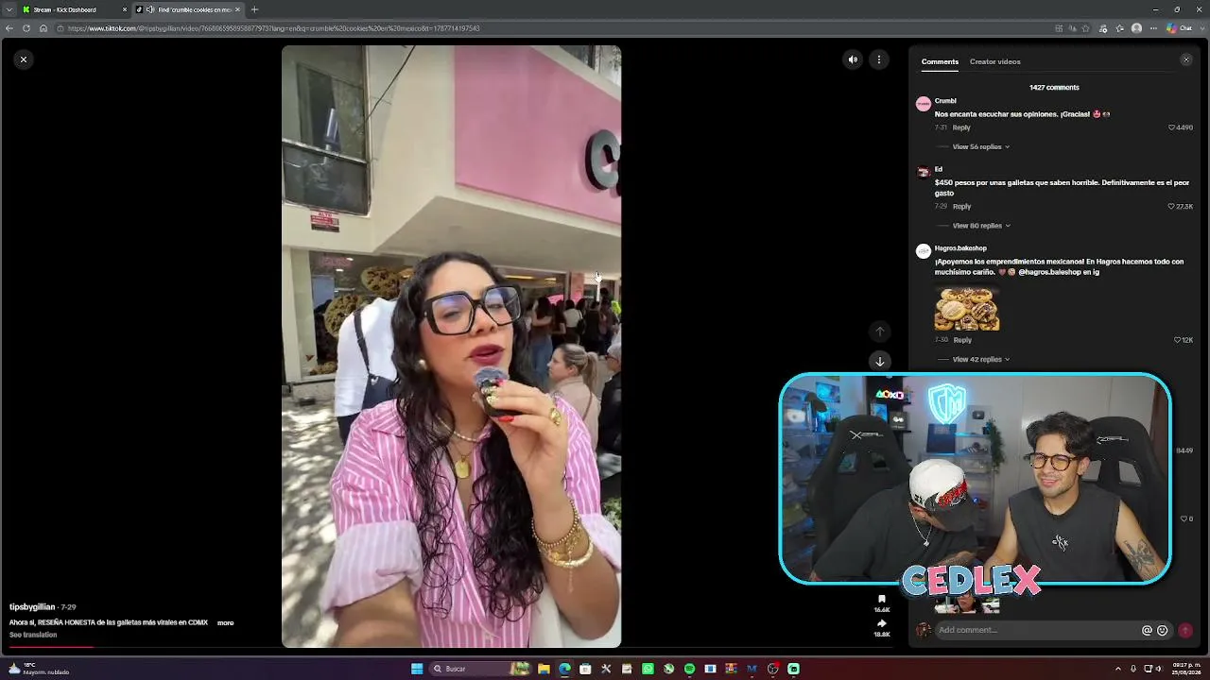
Task: Open Microsoft Store from the taskbar
Action: point(585,669)
